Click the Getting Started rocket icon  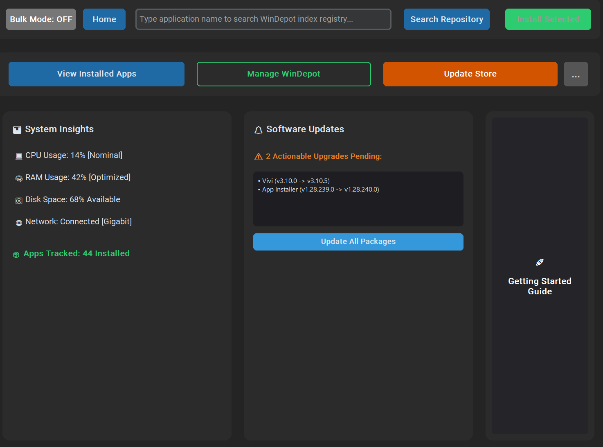[x=540, y=262]
